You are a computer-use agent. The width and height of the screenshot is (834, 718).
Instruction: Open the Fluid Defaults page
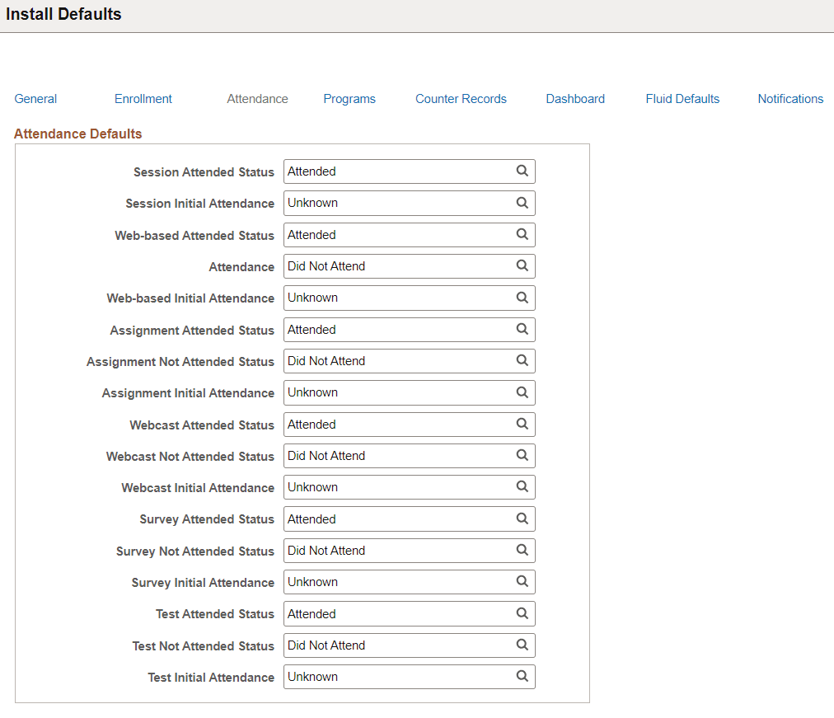click(x=682, y=98)
